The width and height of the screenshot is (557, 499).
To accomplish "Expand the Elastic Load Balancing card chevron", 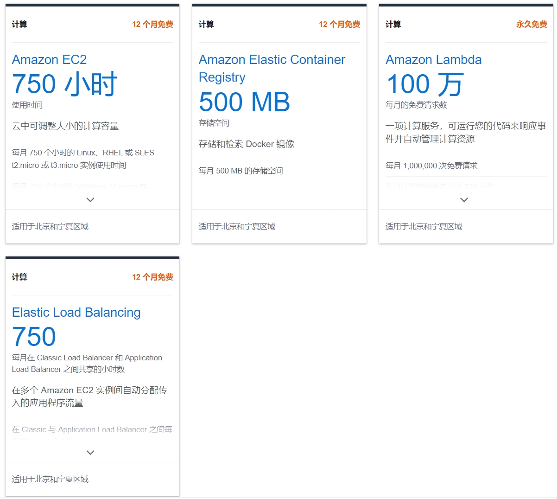I will coord(90,453).
